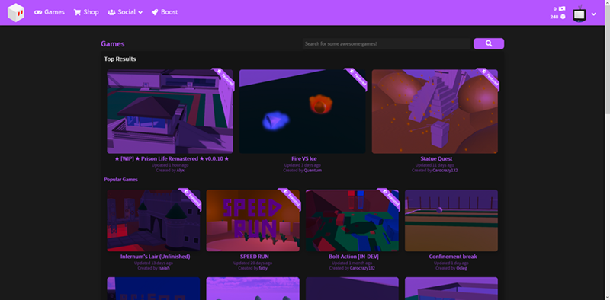
Task: Open the Statue Quest thumbnail
Action: pyautogui.click(x=435, y=111)
